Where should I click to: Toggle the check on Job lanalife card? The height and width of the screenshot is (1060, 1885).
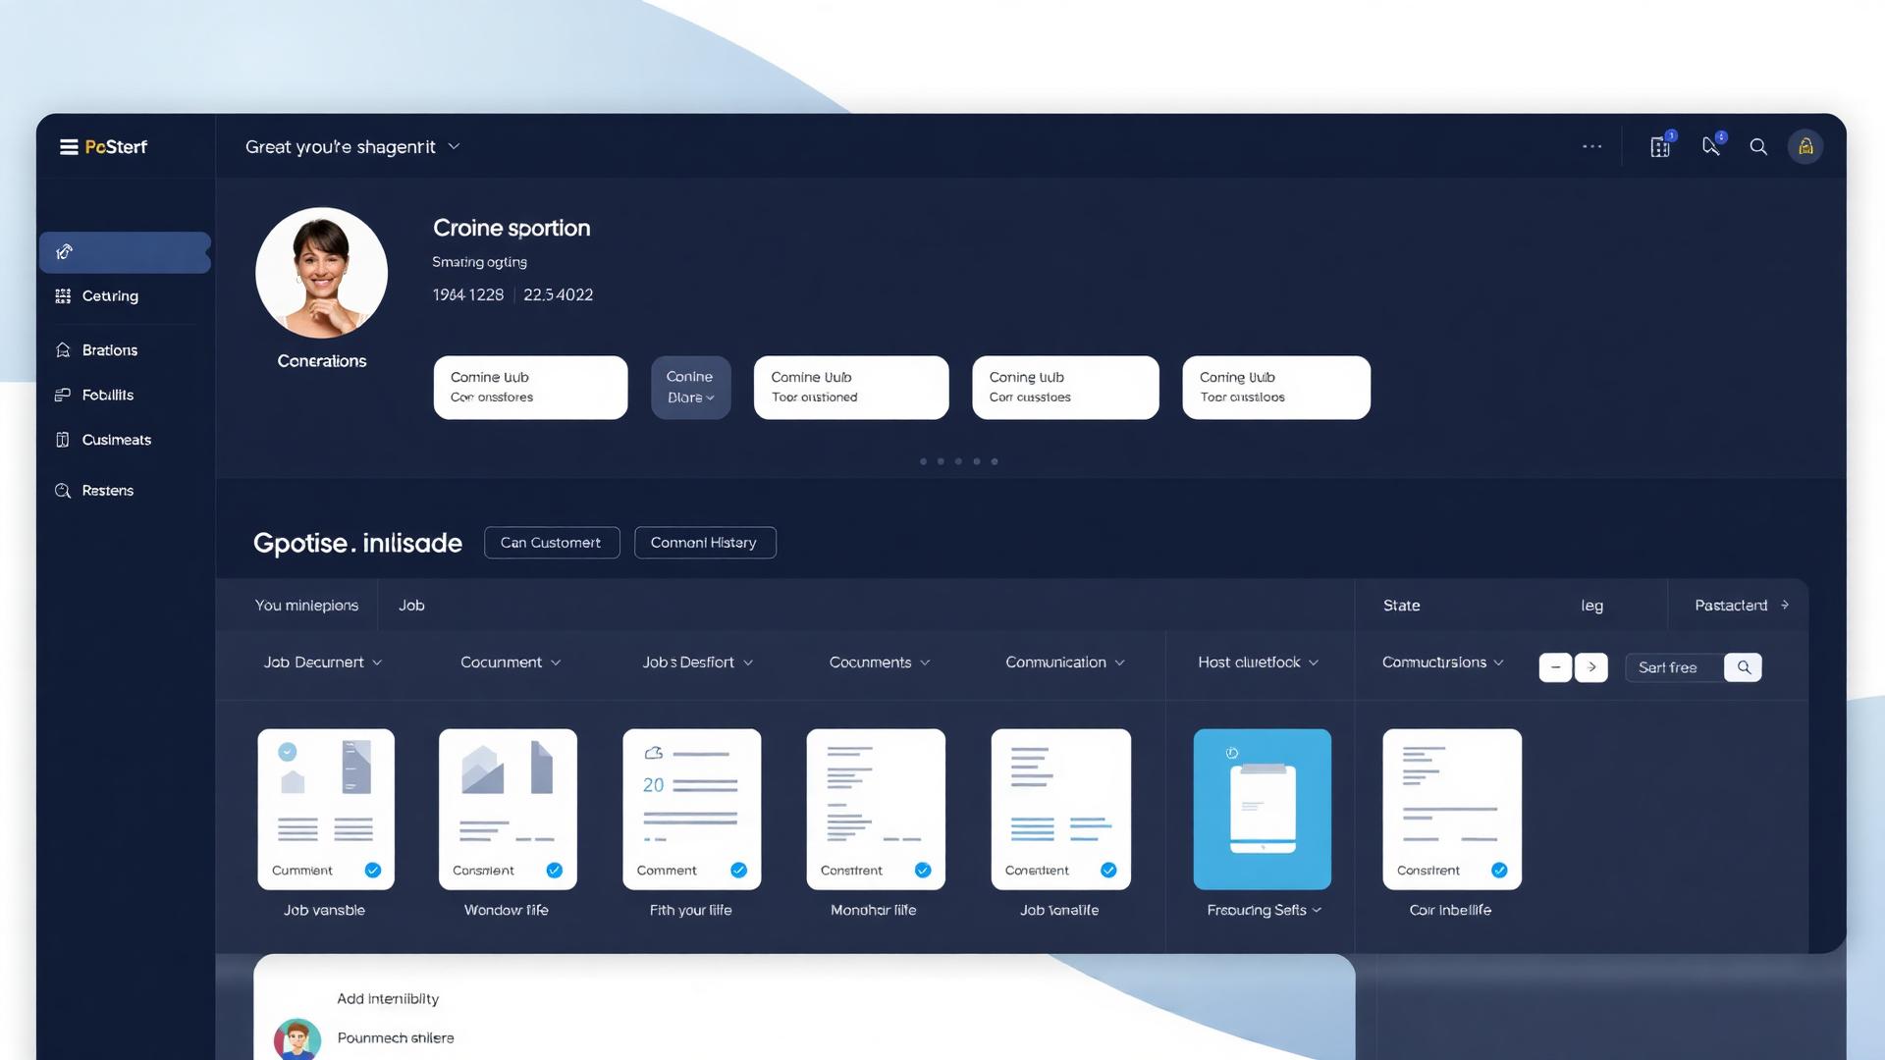(1108, 871)
